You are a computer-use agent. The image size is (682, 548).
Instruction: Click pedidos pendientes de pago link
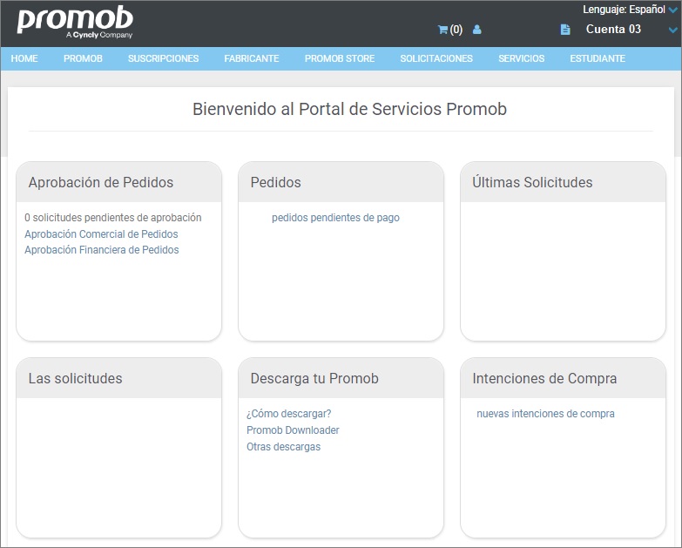pos(335,218)
